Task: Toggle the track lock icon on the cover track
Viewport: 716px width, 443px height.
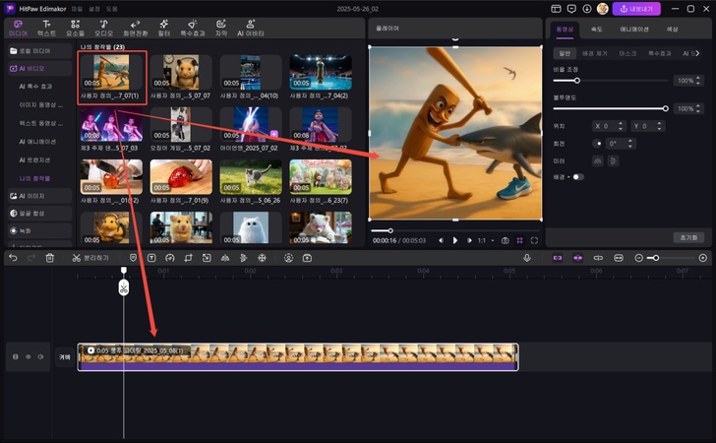Action: click(16, 356)
